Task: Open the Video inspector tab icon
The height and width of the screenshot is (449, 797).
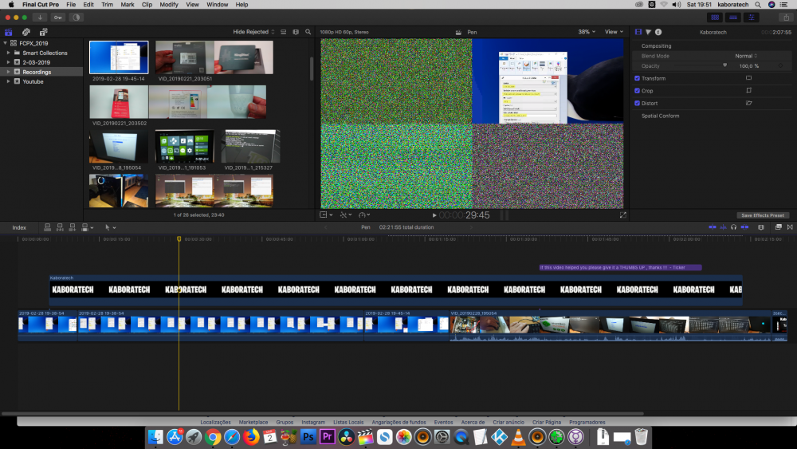Action: pyautogui.click(x=638, y=32)
